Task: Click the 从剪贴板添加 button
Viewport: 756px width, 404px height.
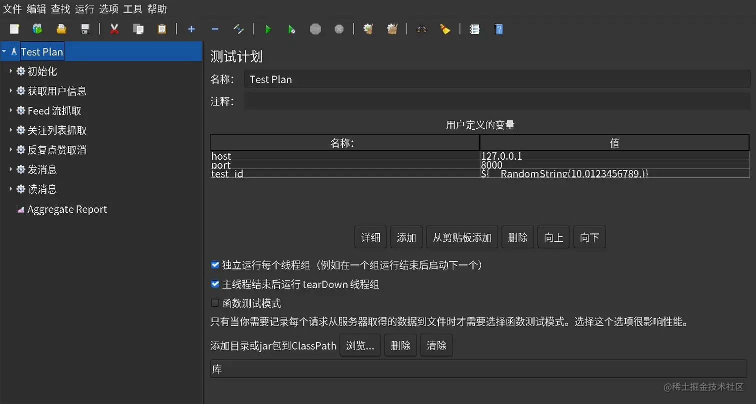Action: click(x=461, y=237)
